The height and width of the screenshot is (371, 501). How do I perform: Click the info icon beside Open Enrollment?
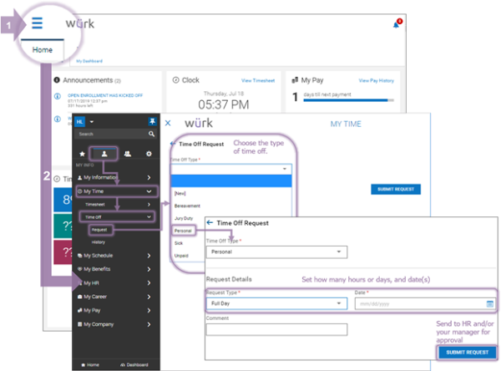tap(58, 96)
